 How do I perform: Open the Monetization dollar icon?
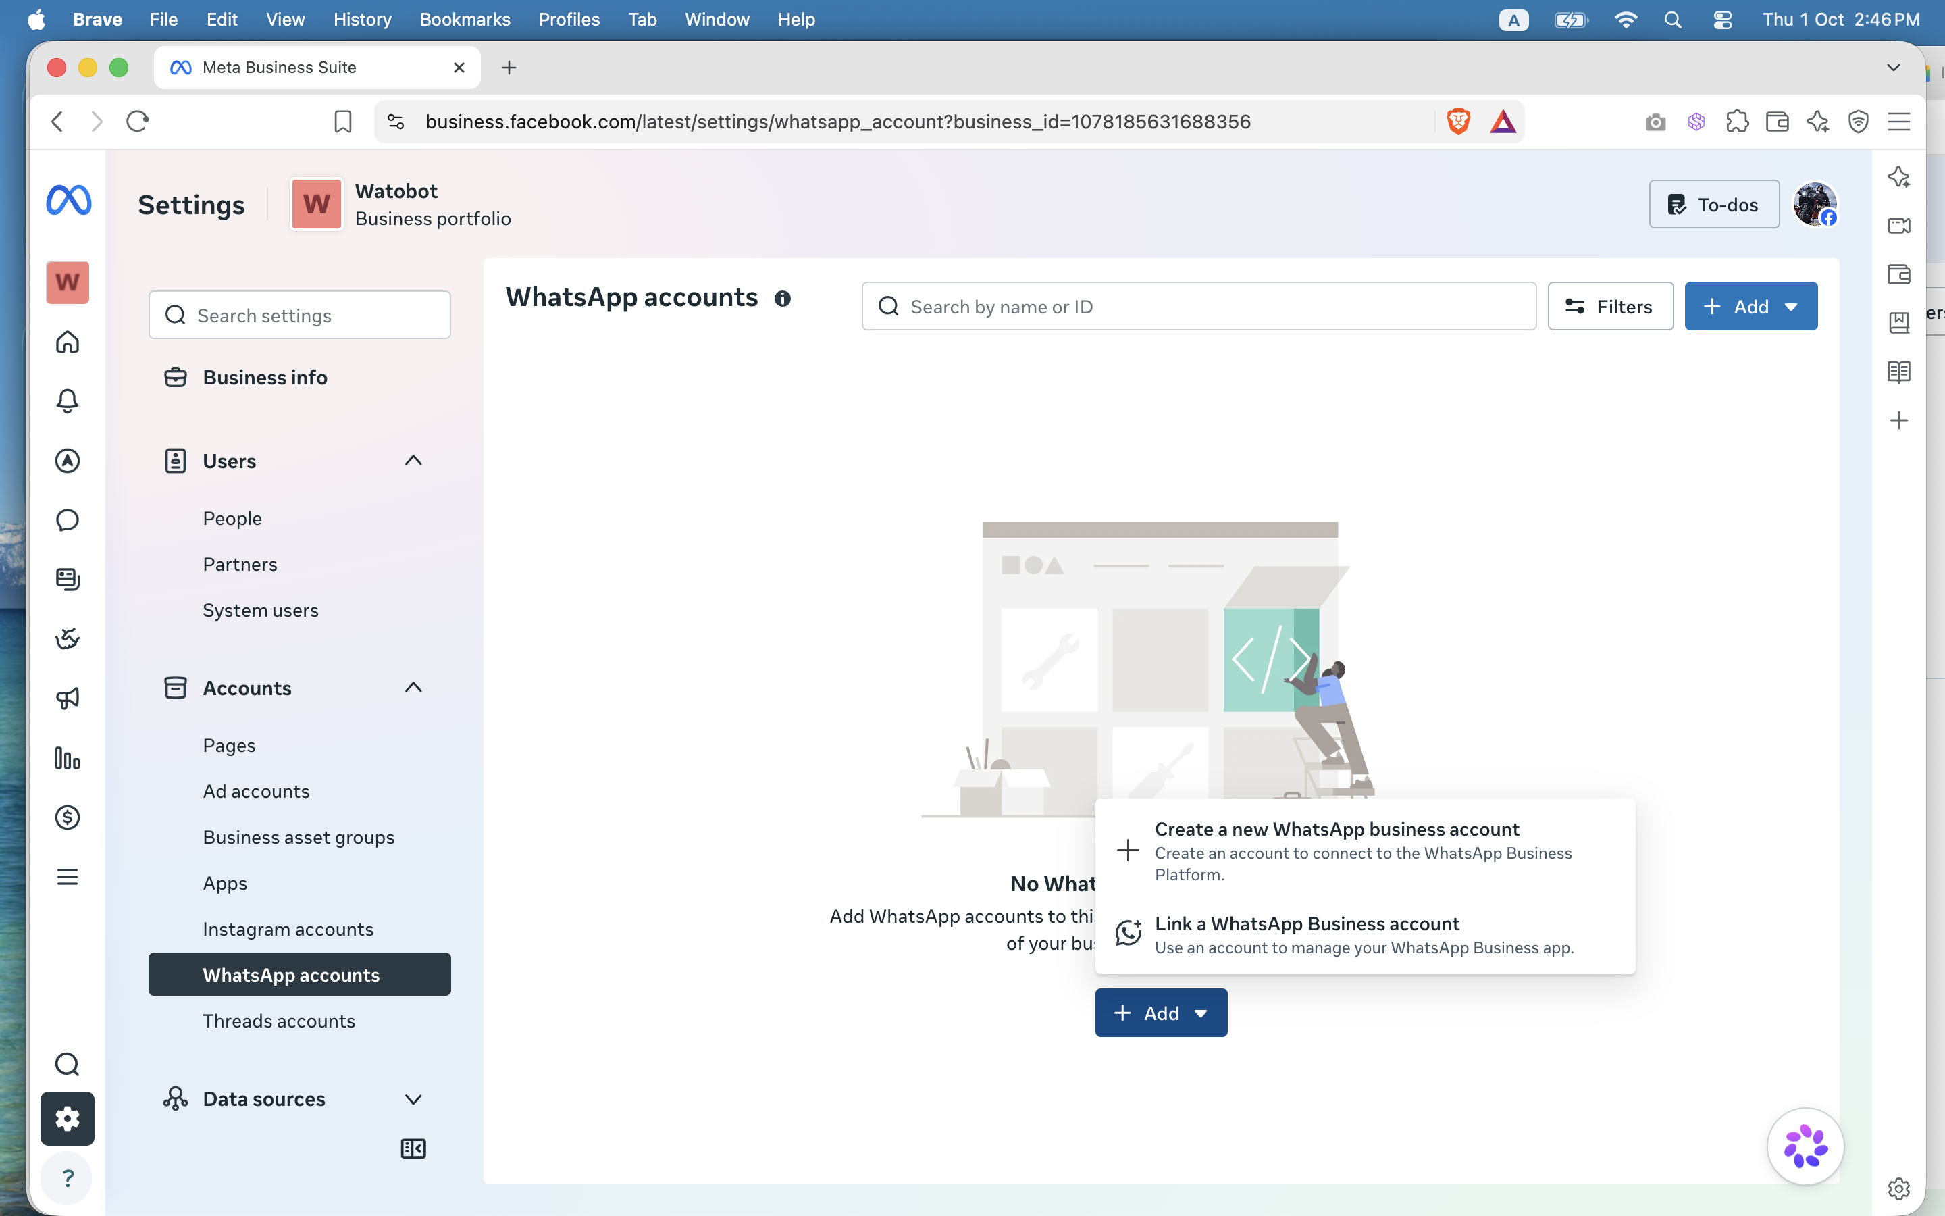pos(68,817)
